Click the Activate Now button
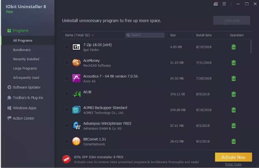 pyautogui.click(x=233, y=157)
